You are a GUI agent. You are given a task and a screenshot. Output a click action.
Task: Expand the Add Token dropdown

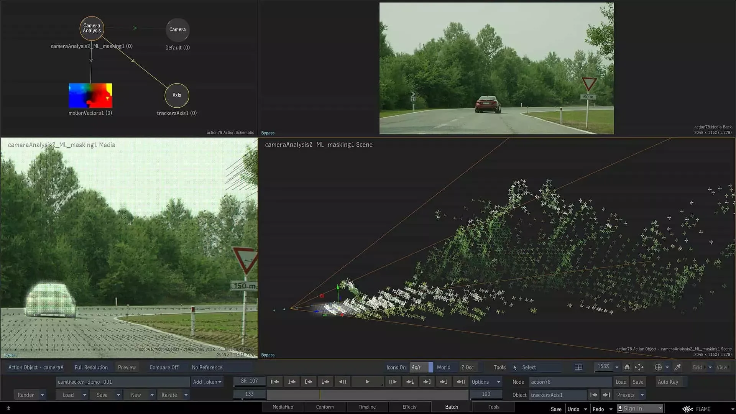coord(207,381)
